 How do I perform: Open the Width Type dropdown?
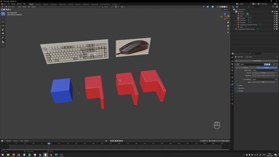264,71
